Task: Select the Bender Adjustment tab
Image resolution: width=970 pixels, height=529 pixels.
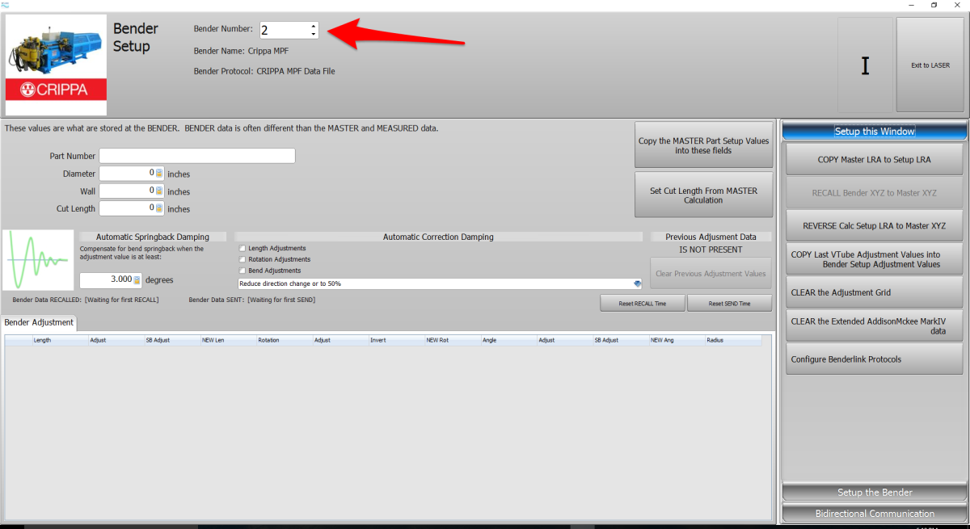Action: click(39, 323)
